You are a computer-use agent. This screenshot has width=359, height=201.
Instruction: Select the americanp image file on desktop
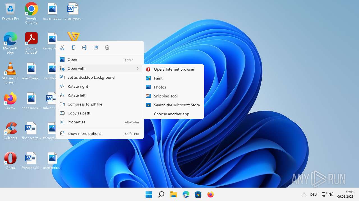(x=31, y=71)
